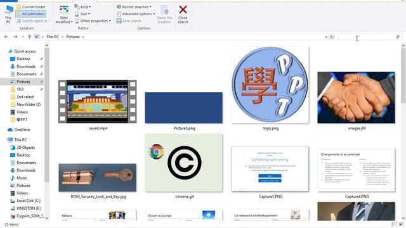Refresh the Pictures folder view

coord(332,37)
